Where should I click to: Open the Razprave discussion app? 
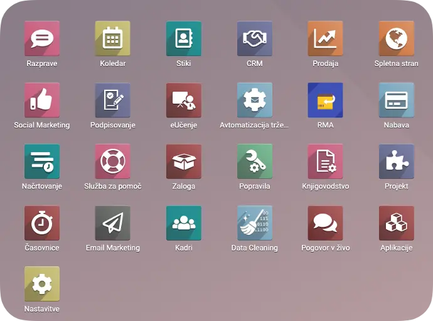[x=42, y=38]
